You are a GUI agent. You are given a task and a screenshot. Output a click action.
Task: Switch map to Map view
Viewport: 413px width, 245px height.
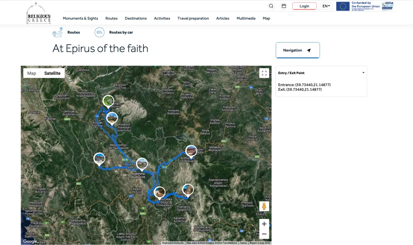click(32, 73)
